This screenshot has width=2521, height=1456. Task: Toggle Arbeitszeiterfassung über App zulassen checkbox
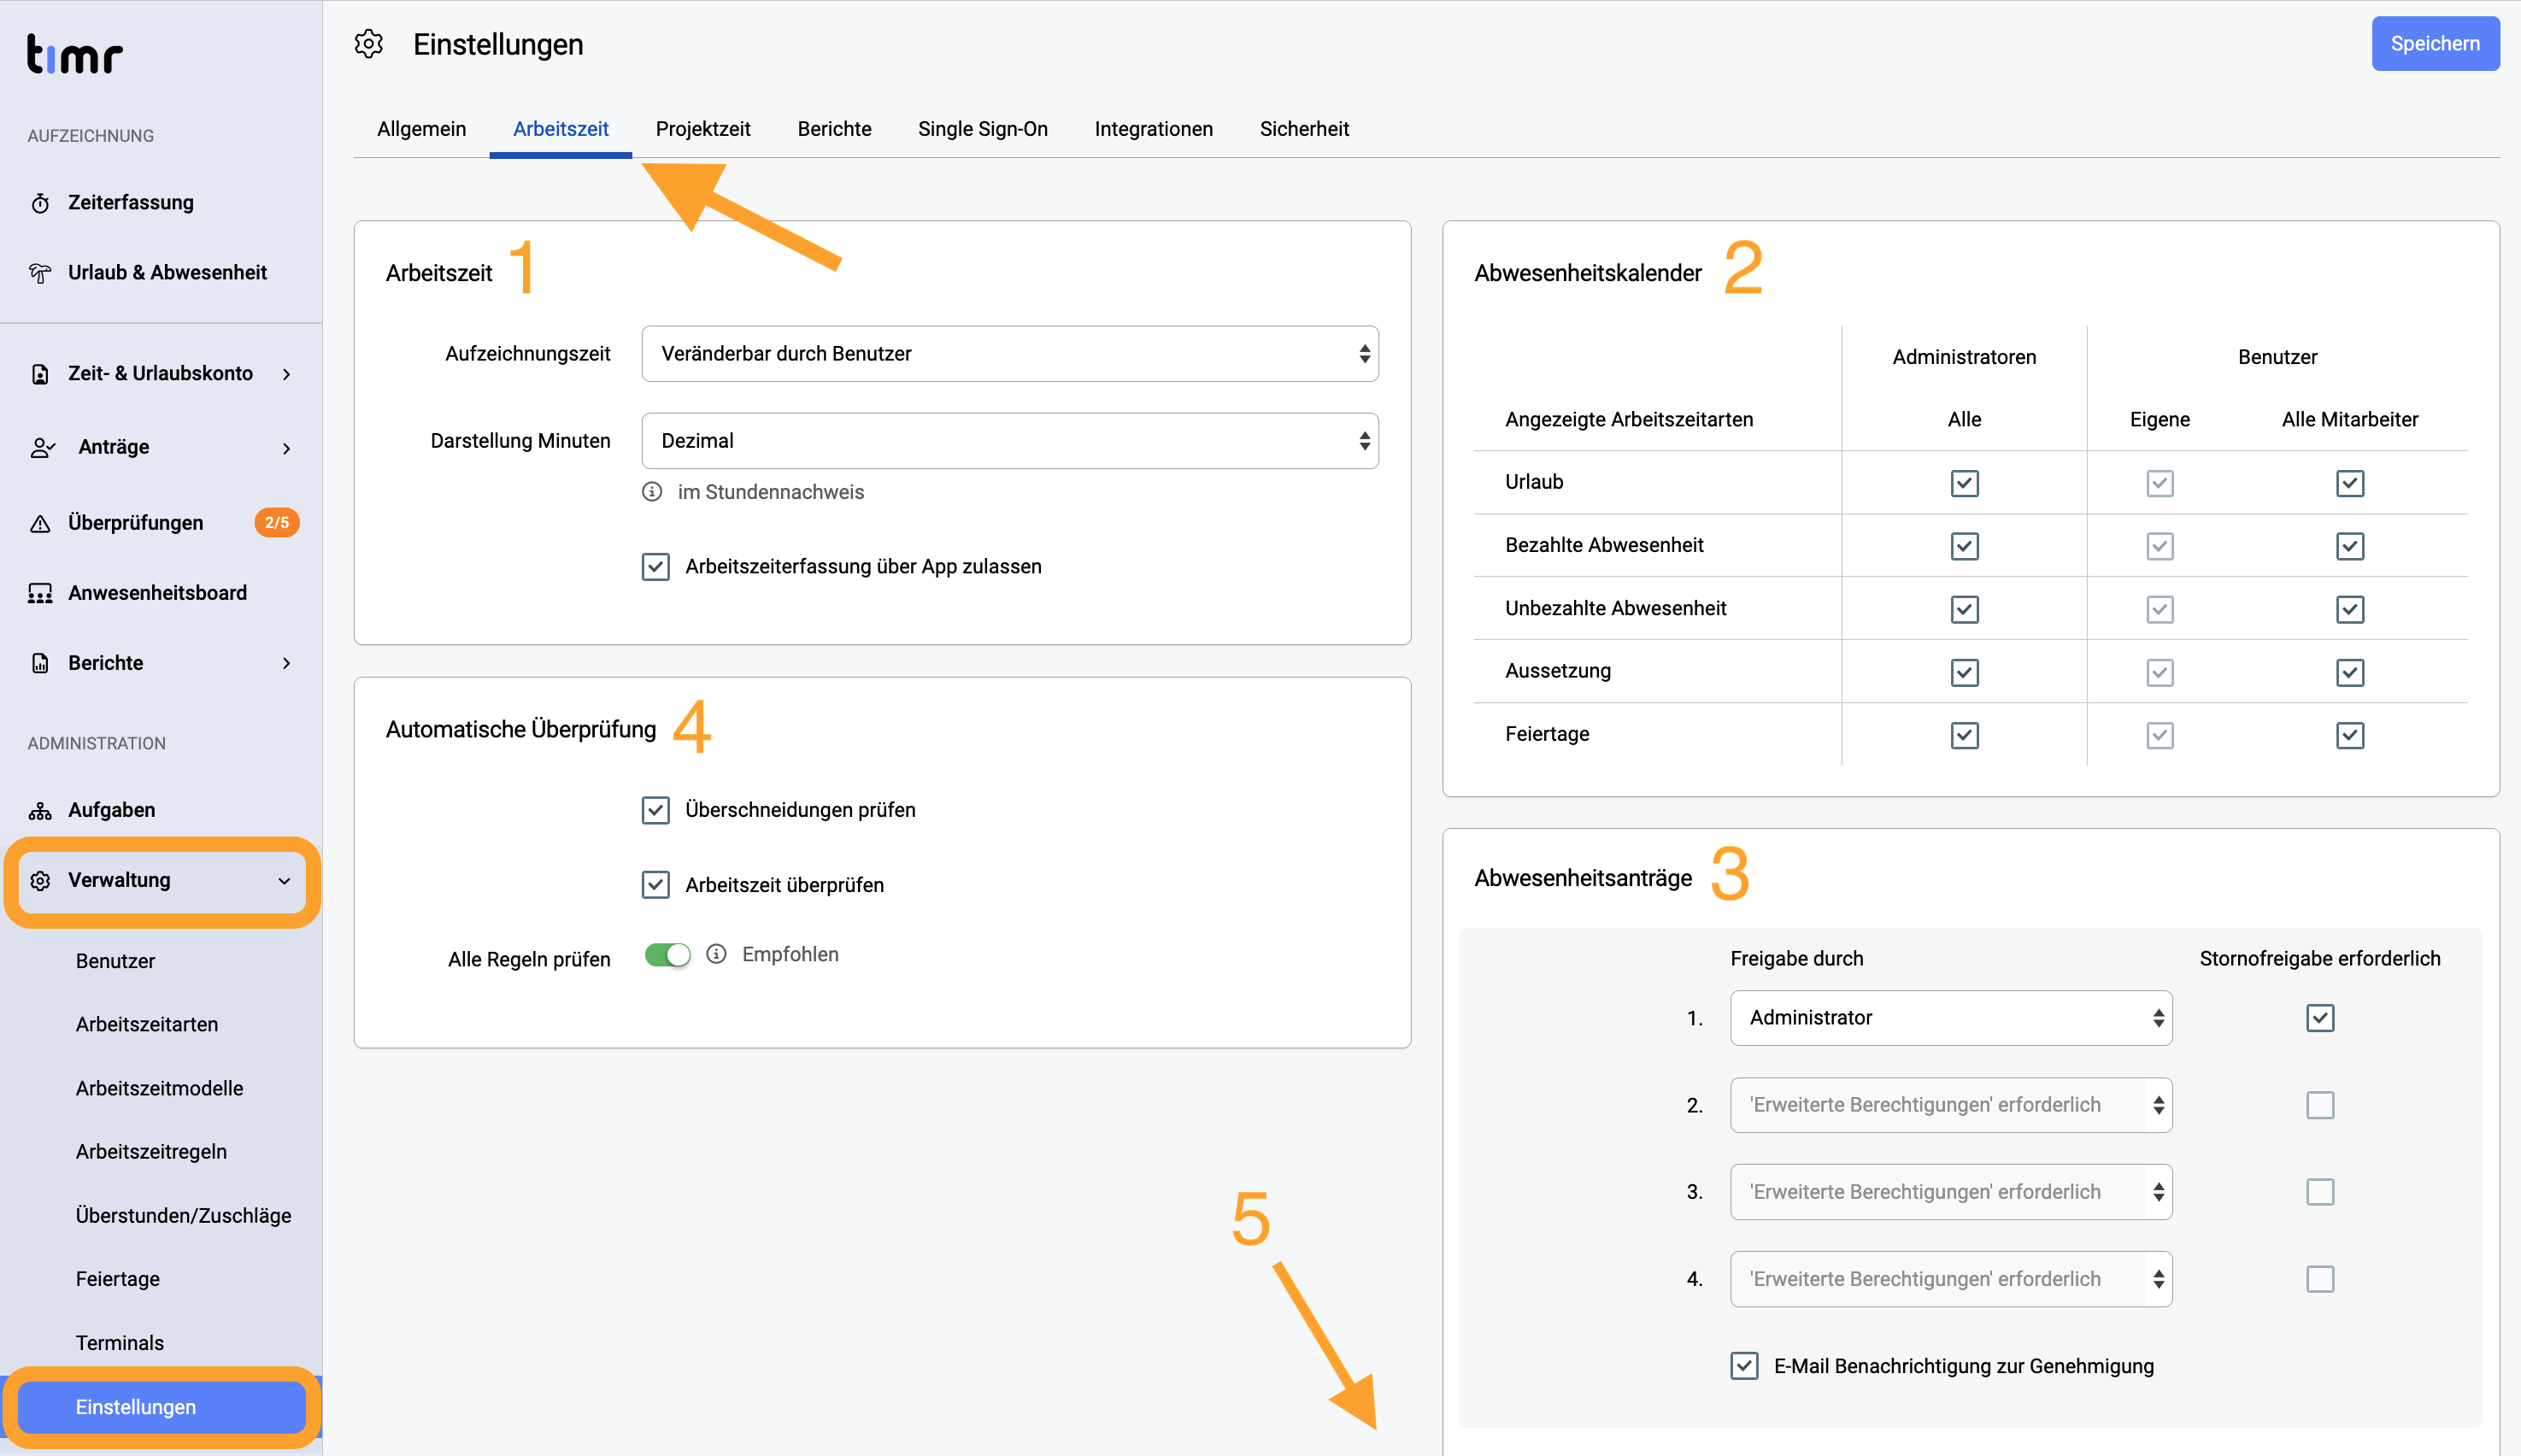coord(656,567)
